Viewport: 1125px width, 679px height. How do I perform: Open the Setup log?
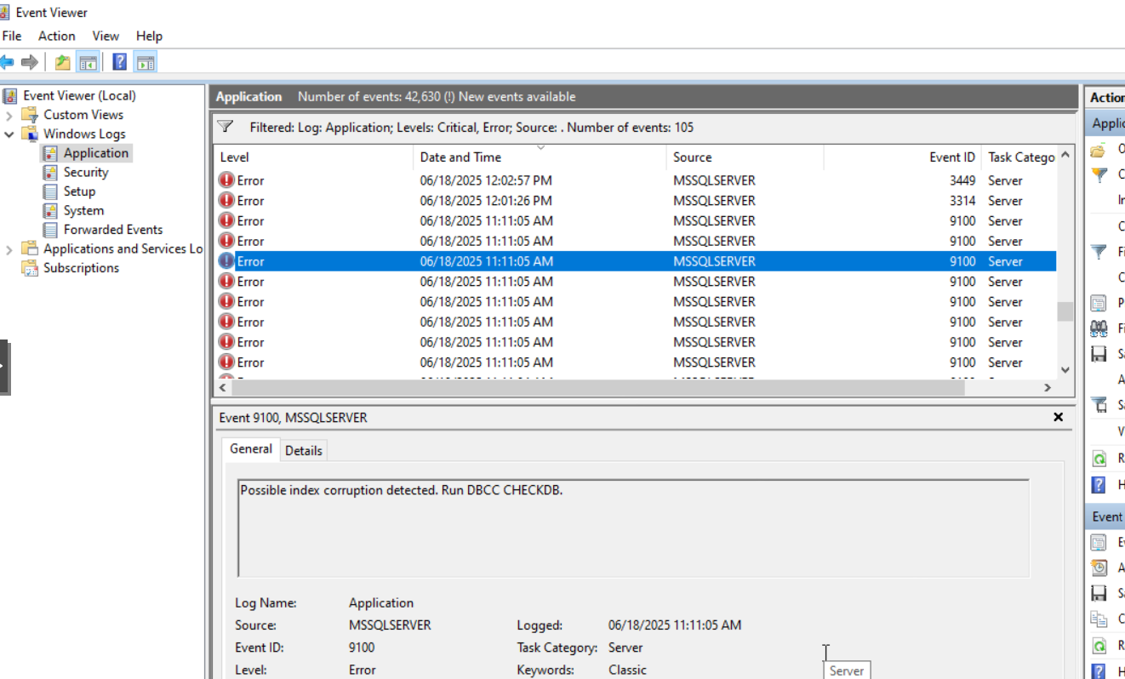[x=79, y=191]
